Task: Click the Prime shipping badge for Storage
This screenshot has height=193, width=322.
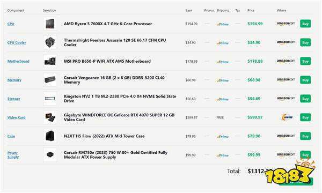Action: (222, 99)
